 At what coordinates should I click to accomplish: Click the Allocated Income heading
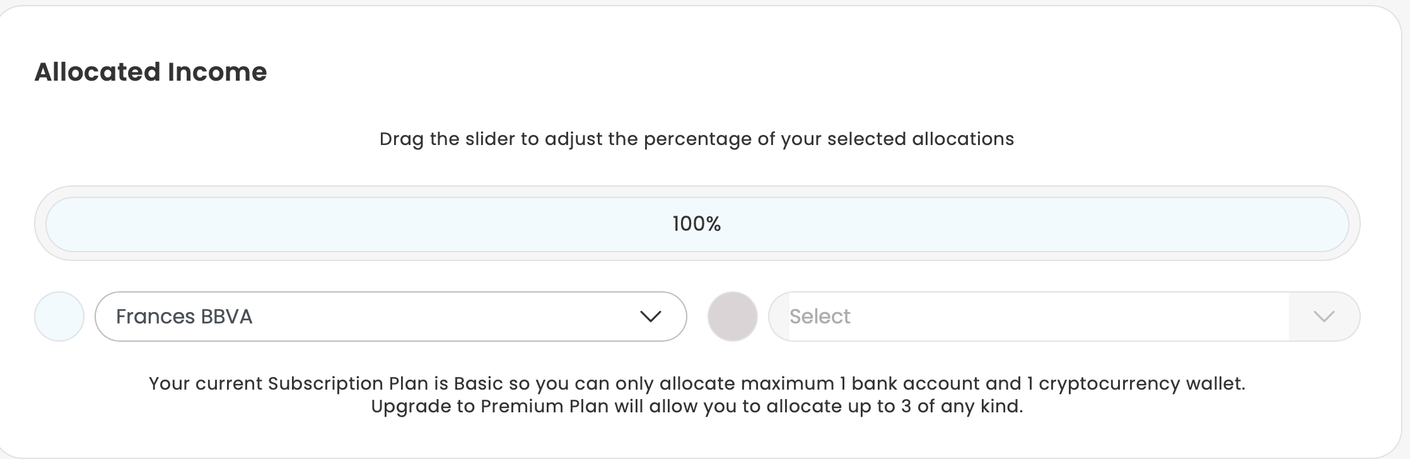(151, 72)
